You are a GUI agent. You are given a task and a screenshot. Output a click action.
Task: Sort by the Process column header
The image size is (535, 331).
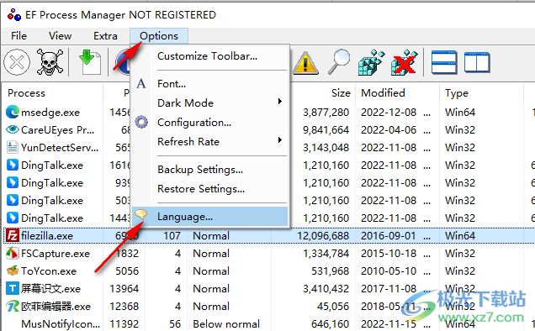pos(53,93)
